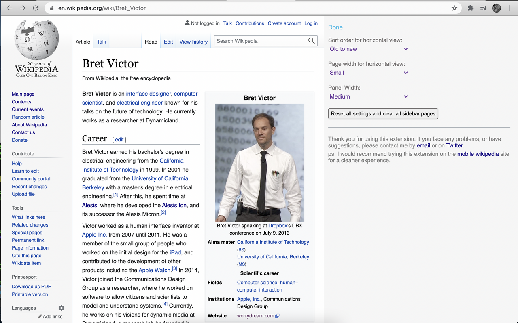Open the Dropbox link in the photo caption

click(x=278, y=226)
